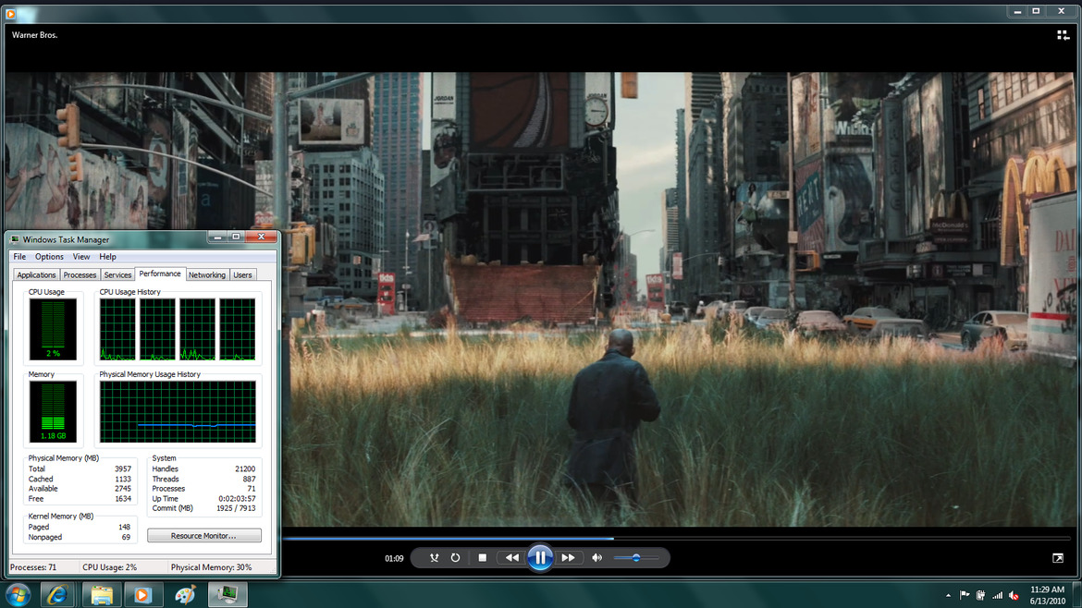Open network signal tray icon
The width and height of the screenshot is (1082, 608).
(x=997, y=596)
